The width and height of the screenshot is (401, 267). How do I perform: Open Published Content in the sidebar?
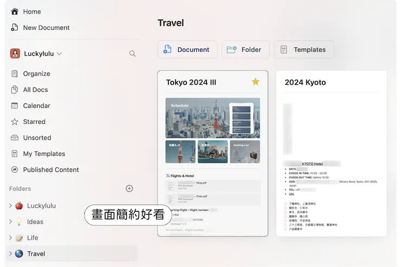(51, 170)
